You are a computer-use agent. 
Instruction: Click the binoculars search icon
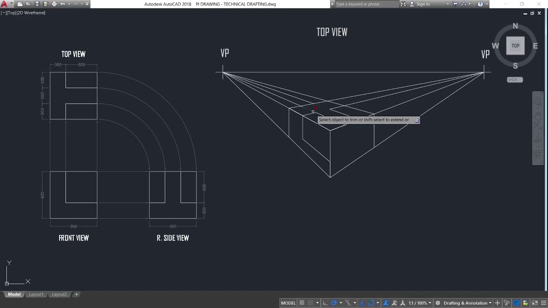(x=403, y=4)
